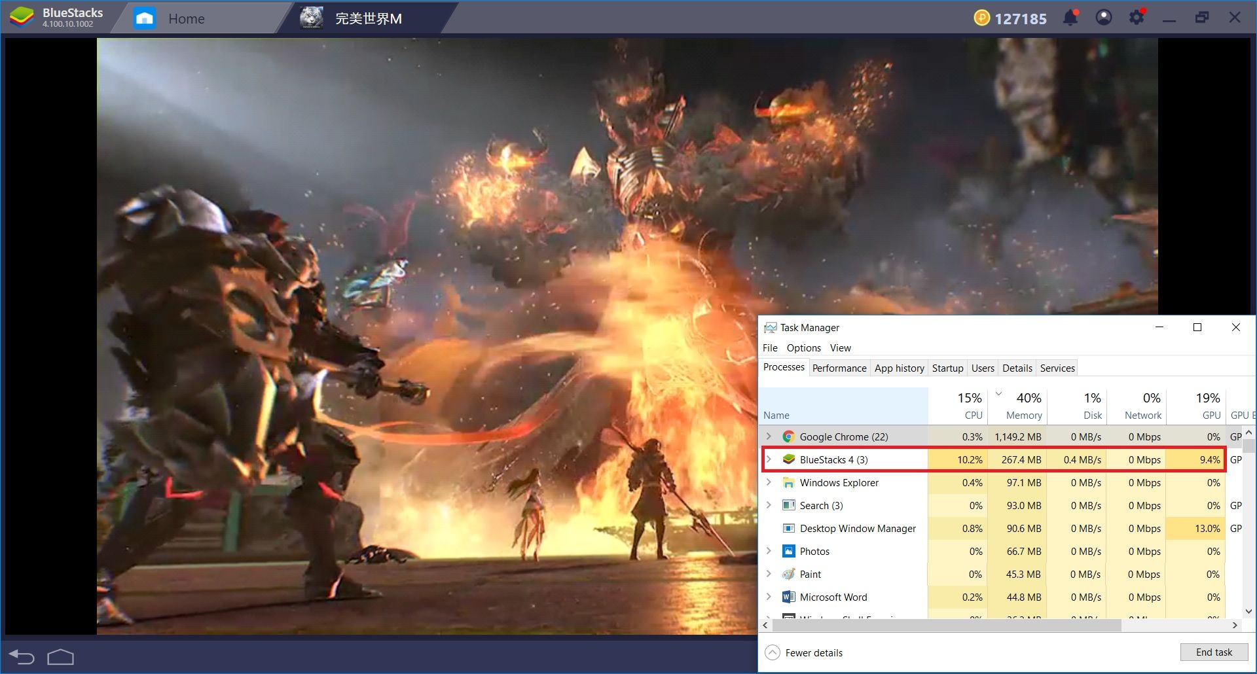Click horizontal scrollbar right arrow

click(x=1235, y=625)
